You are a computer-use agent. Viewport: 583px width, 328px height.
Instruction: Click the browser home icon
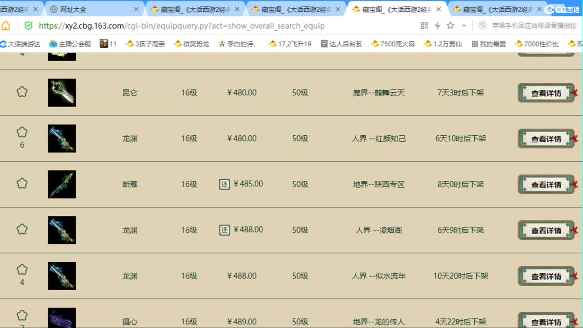pyautogui.click(x=6, y=26)
